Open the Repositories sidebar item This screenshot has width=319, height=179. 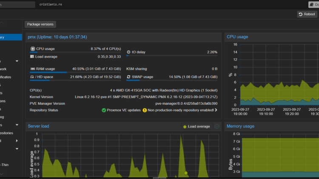6,133
